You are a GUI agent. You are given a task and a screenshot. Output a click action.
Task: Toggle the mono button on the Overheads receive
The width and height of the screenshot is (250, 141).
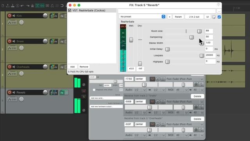click(x=163, y=124)
